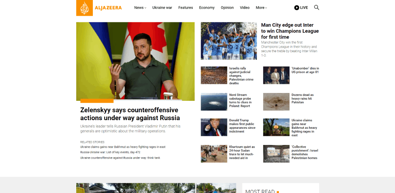
Task: Open Russia-Ukraine war key events day 472
Action: click(x=110, y=152)
